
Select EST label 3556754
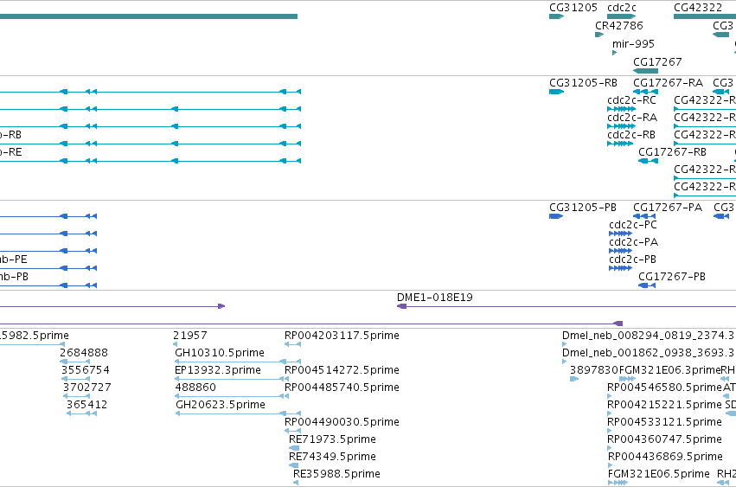pos(85,370)
